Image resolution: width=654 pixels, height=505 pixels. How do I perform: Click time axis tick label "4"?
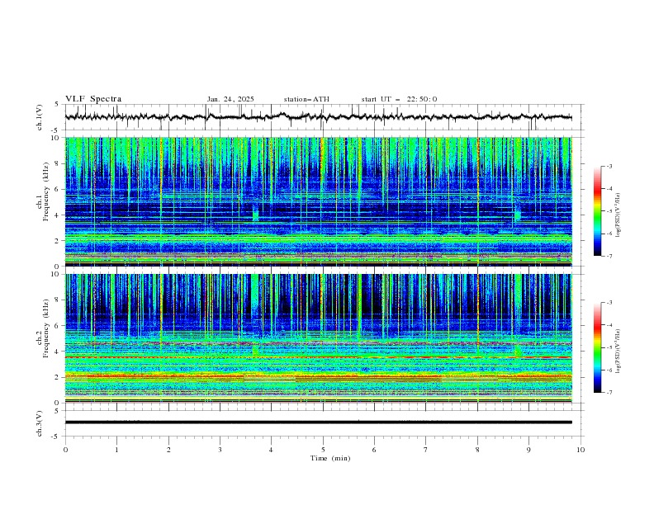click(x=272, y=450)
